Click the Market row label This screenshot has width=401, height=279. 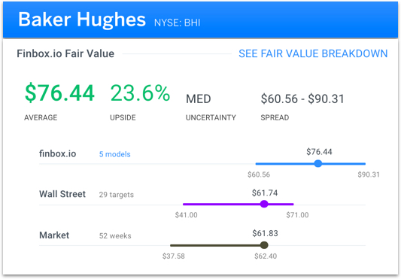54,235
